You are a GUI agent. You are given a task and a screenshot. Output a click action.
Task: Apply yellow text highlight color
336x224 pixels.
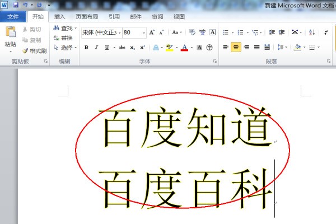pyautogui.click(x=170, y=48)
